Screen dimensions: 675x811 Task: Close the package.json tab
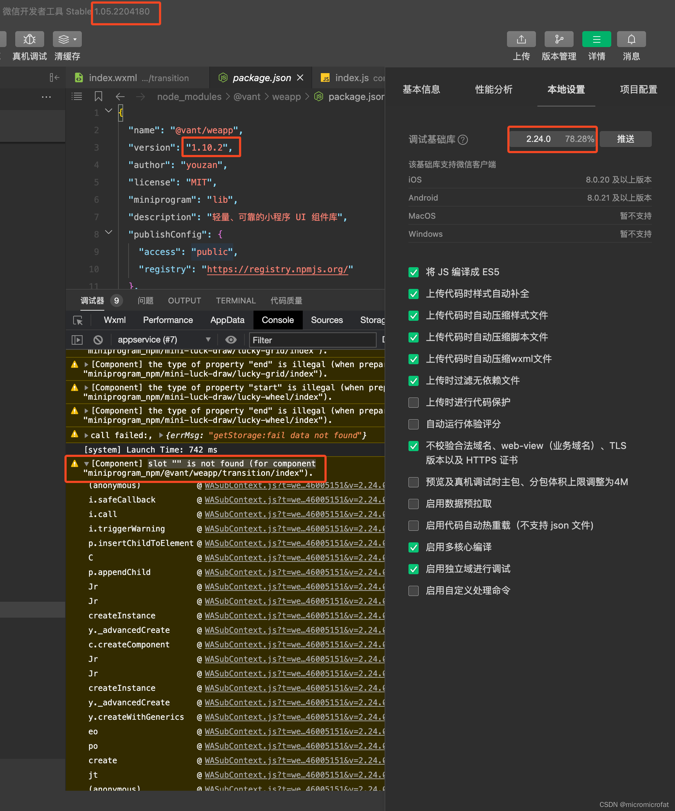pos(300,77)
